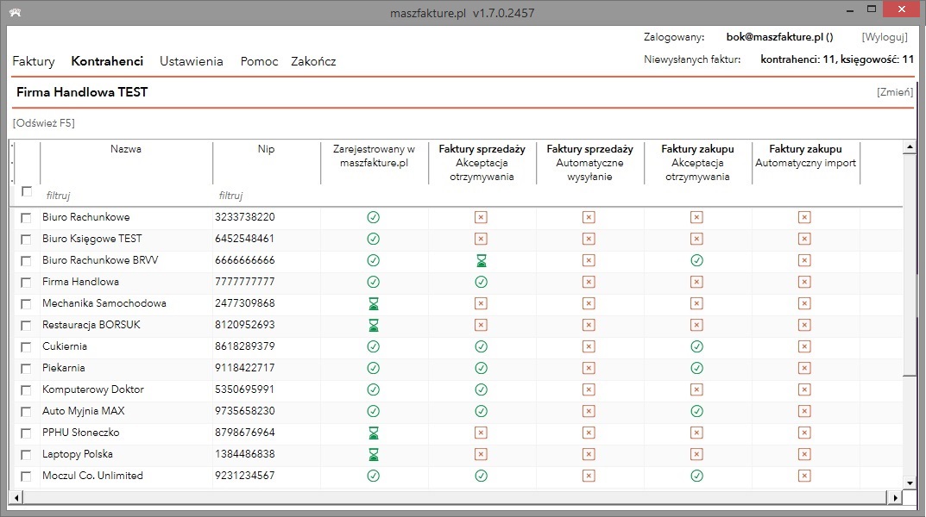Open the Faktury menu
Viewport: 926px width, 517px height.
[34, 61]
